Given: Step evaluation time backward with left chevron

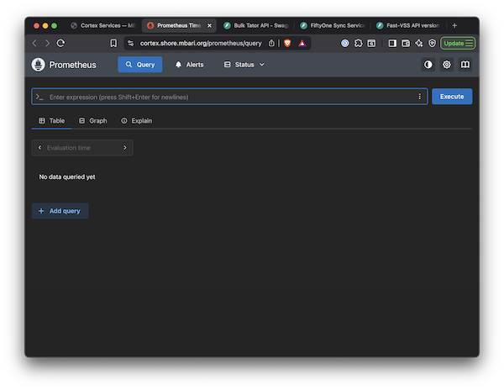Looking at the screenshot, I should pos(39,148).
